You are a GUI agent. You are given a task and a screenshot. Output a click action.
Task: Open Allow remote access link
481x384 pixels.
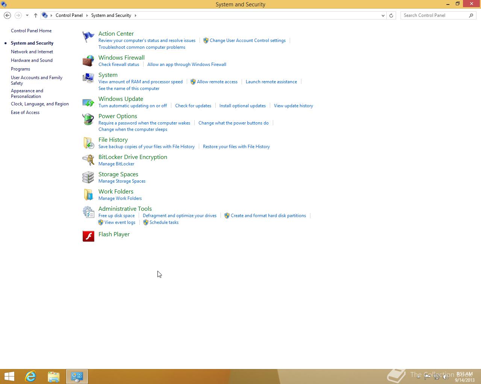(x=217, y=82)
